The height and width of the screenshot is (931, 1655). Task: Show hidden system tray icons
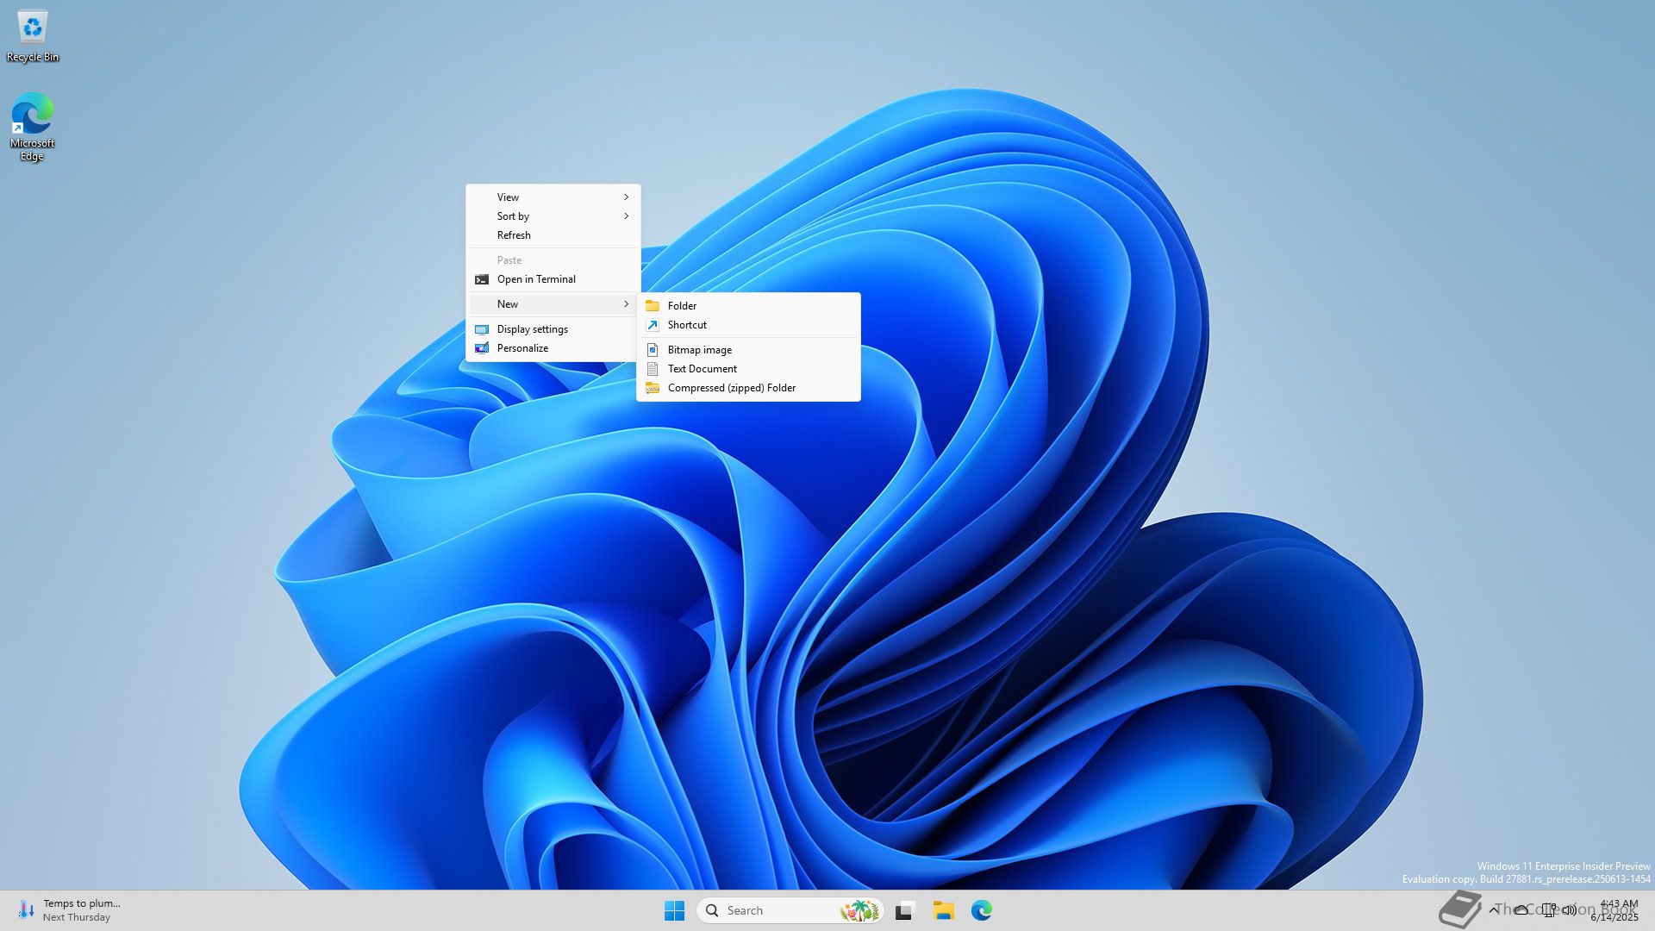tap(1493, 909)
